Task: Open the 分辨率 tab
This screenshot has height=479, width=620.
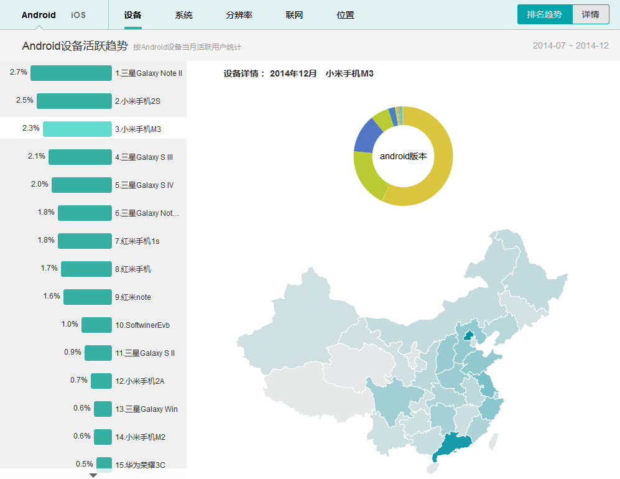Action: click(x=239, y=15)
